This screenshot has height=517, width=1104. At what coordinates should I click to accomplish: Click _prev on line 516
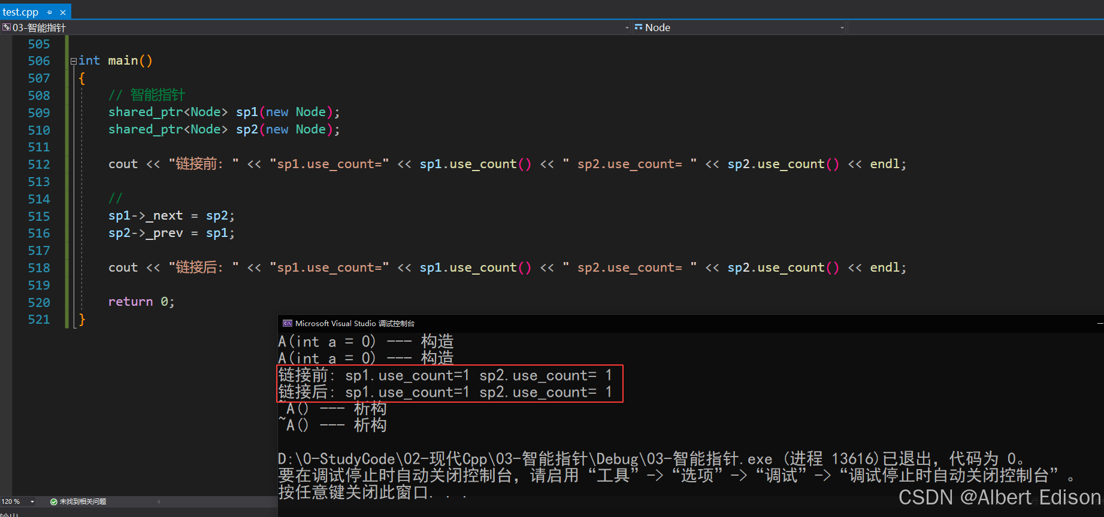click(x=165, y=233)
